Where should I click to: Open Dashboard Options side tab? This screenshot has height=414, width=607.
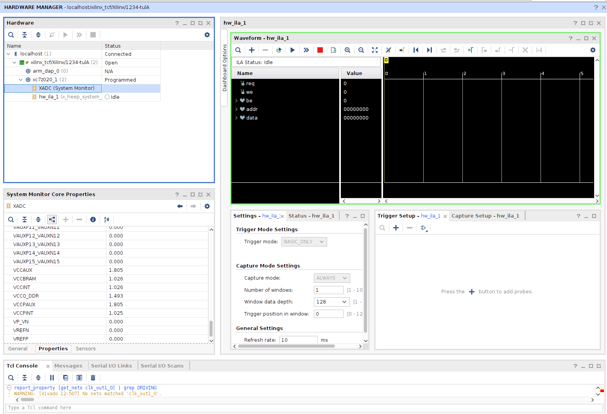[225, 68]
